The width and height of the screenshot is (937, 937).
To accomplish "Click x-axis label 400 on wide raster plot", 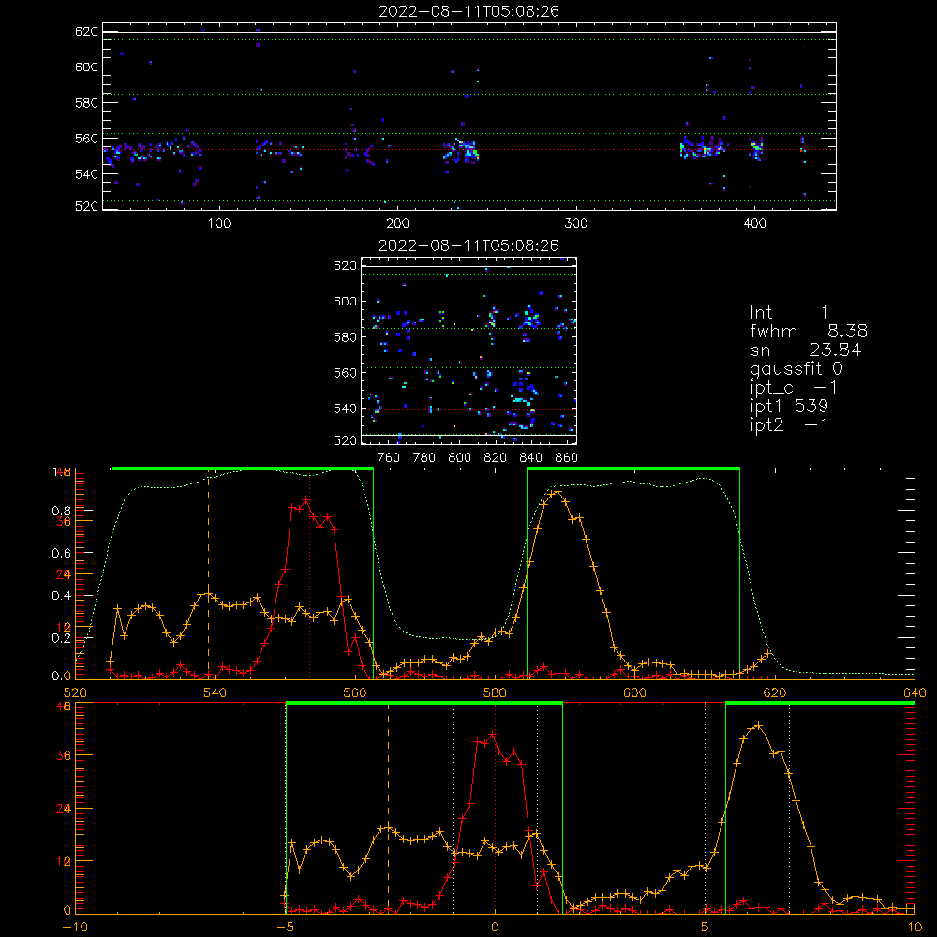I will click(754, 223).
